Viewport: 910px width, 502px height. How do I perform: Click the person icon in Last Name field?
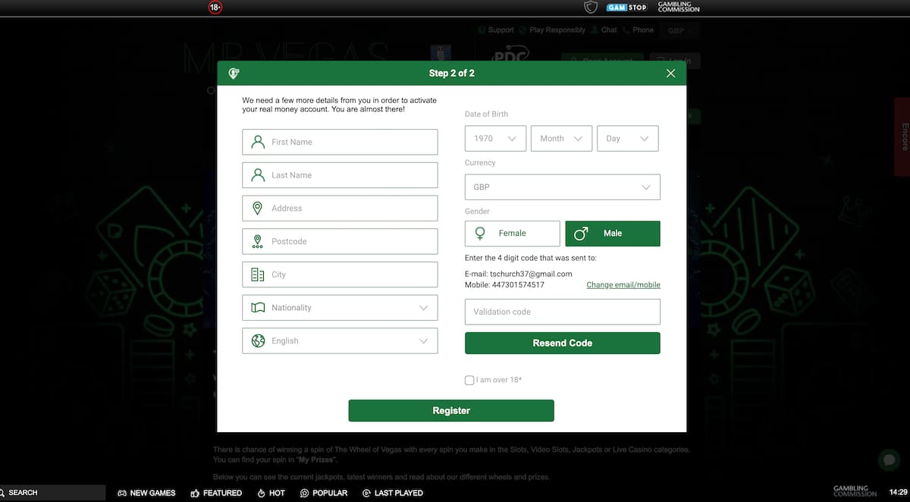pos(258,175)
